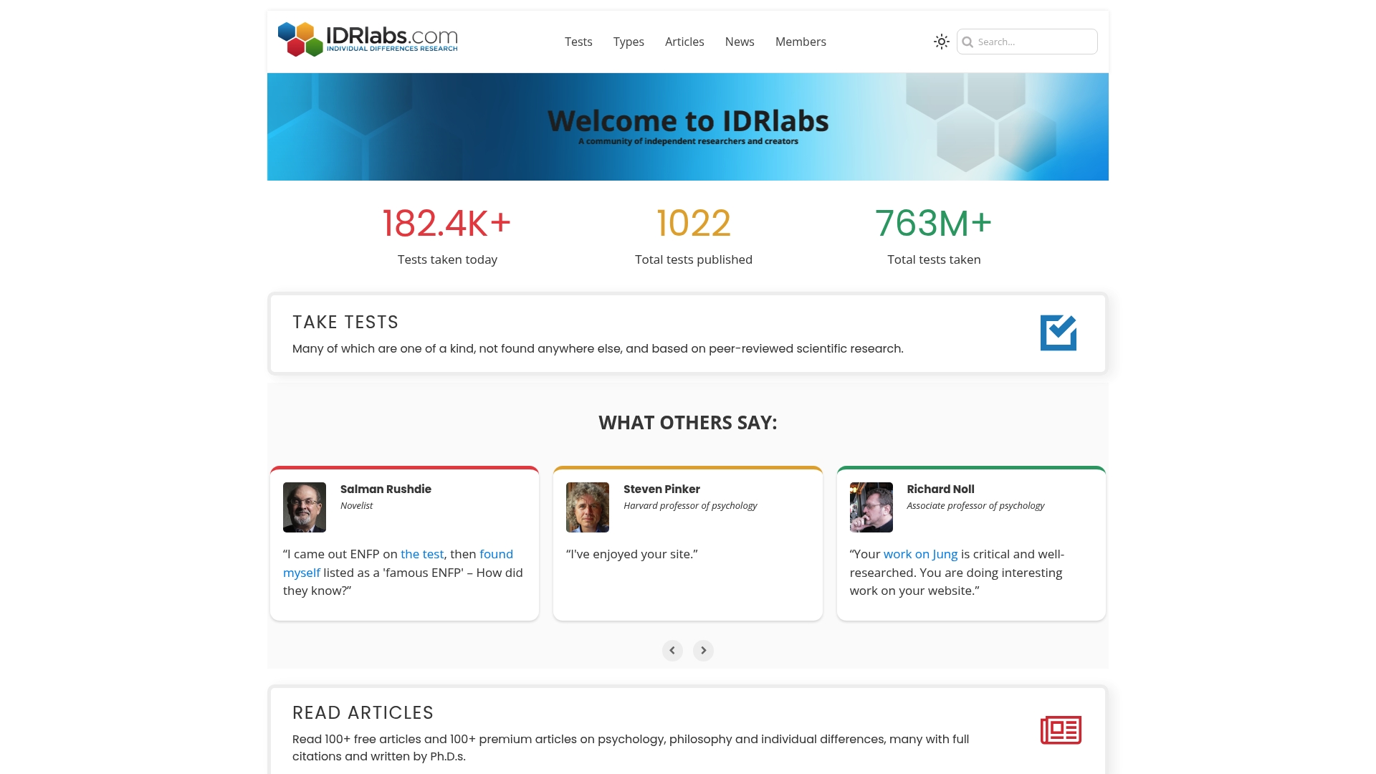The height and width of the screenshot is (774, 1376).
Task: Advance testimonials with the right arrow
Action: pyautogui.click(x=703, y=650)
